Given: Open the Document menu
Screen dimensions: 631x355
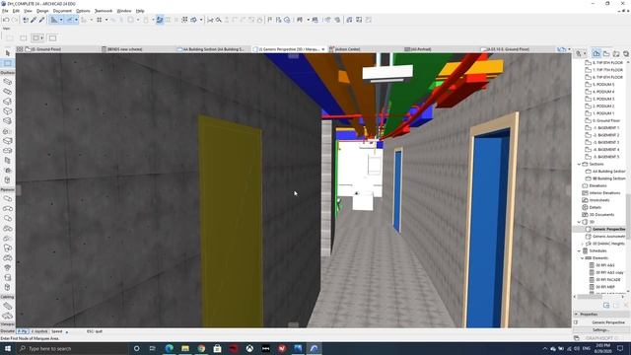Looking at the screenshot, I should [62, 11].
